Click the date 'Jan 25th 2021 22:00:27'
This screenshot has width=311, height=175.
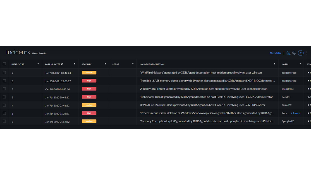[x=58, y=81]
